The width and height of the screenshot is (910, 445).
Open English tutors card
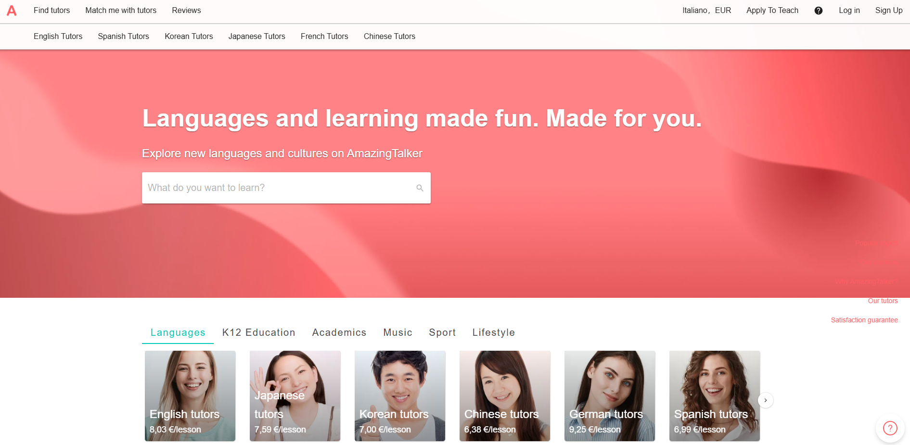(x=190, y=396)
